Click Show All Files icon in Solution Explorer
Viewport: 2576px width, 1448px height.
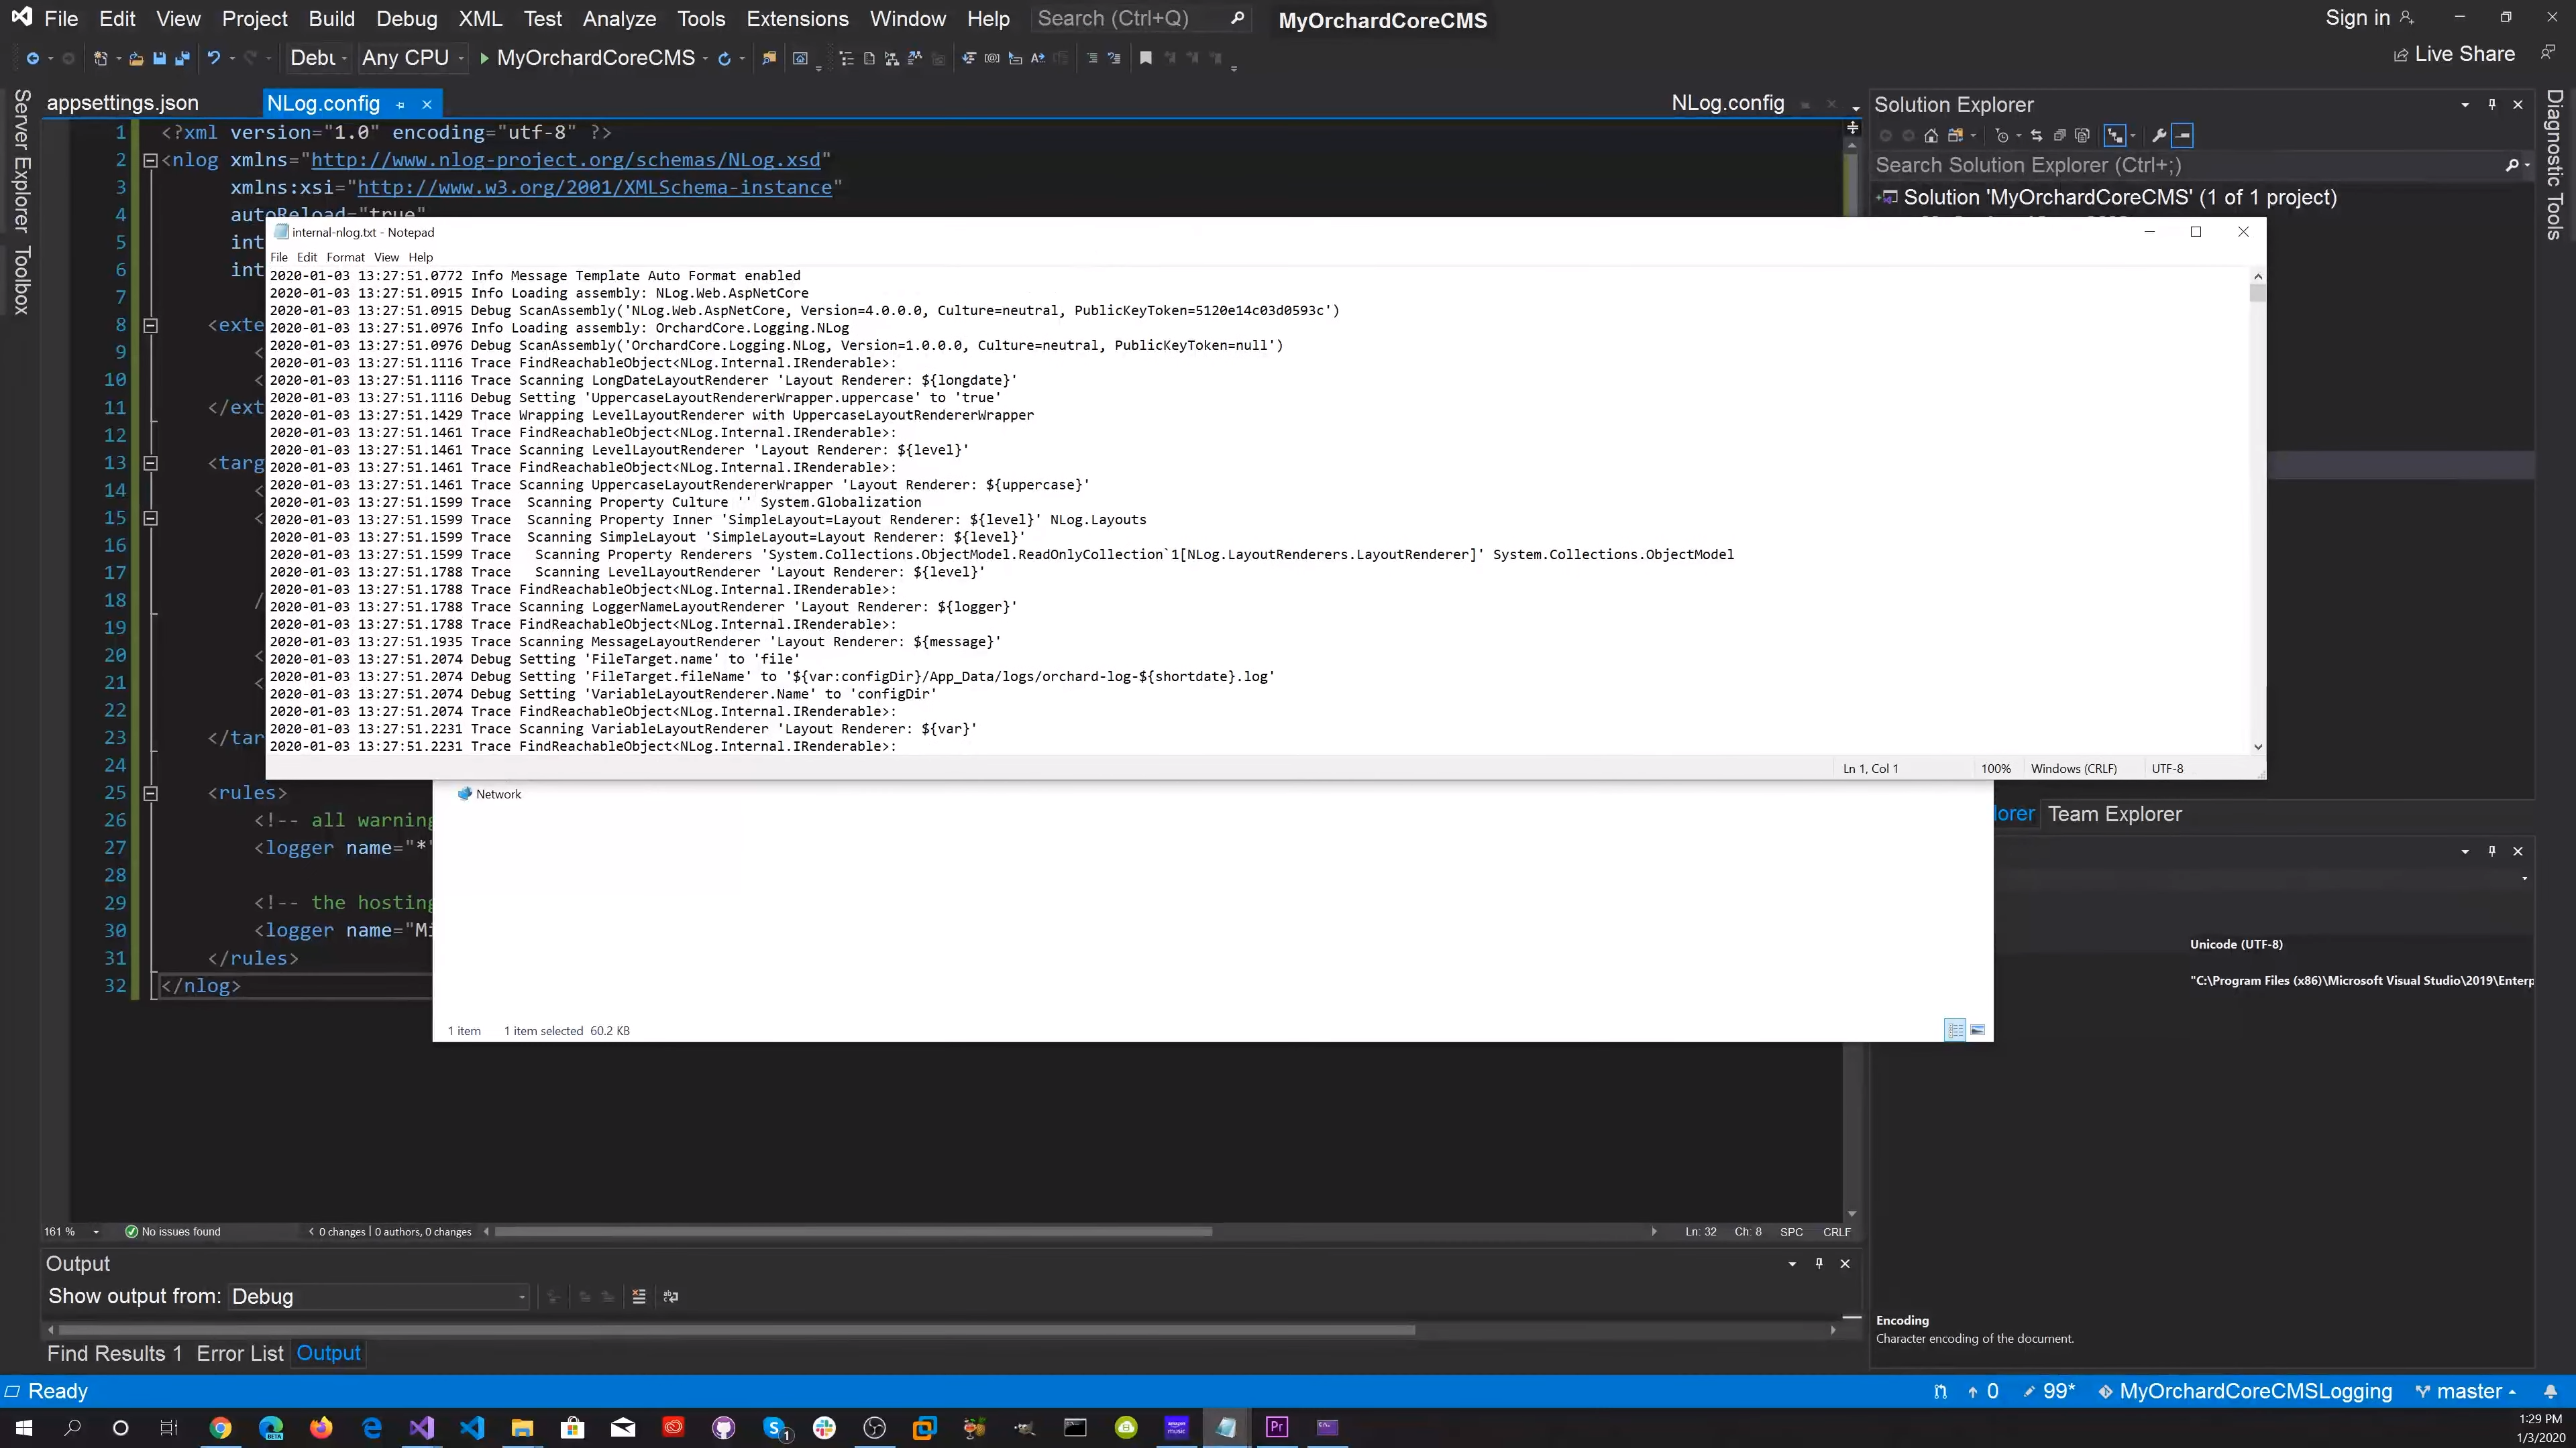click(2082, 135)
